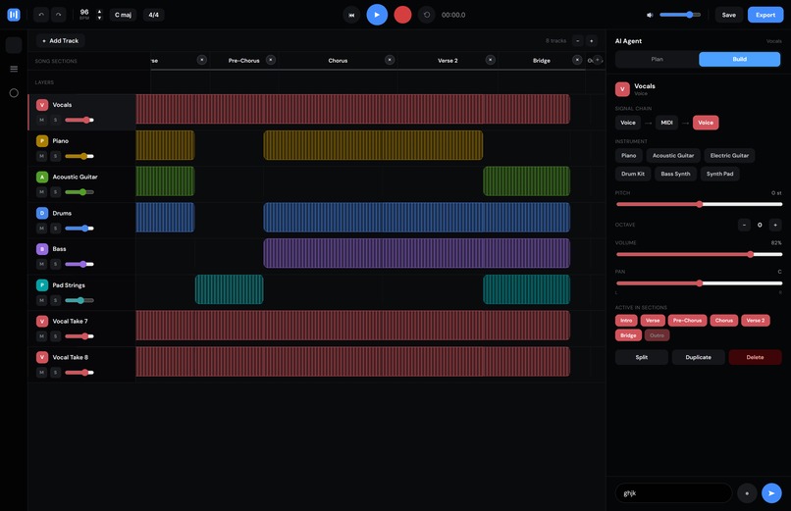The height and width of the screenshot is (511, 791).
Task: Start playback with the play button
Action: tap(377, 15)
